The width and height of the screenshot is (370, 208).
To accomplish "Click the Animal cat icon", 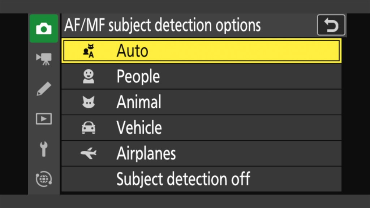I will [89, 102].
